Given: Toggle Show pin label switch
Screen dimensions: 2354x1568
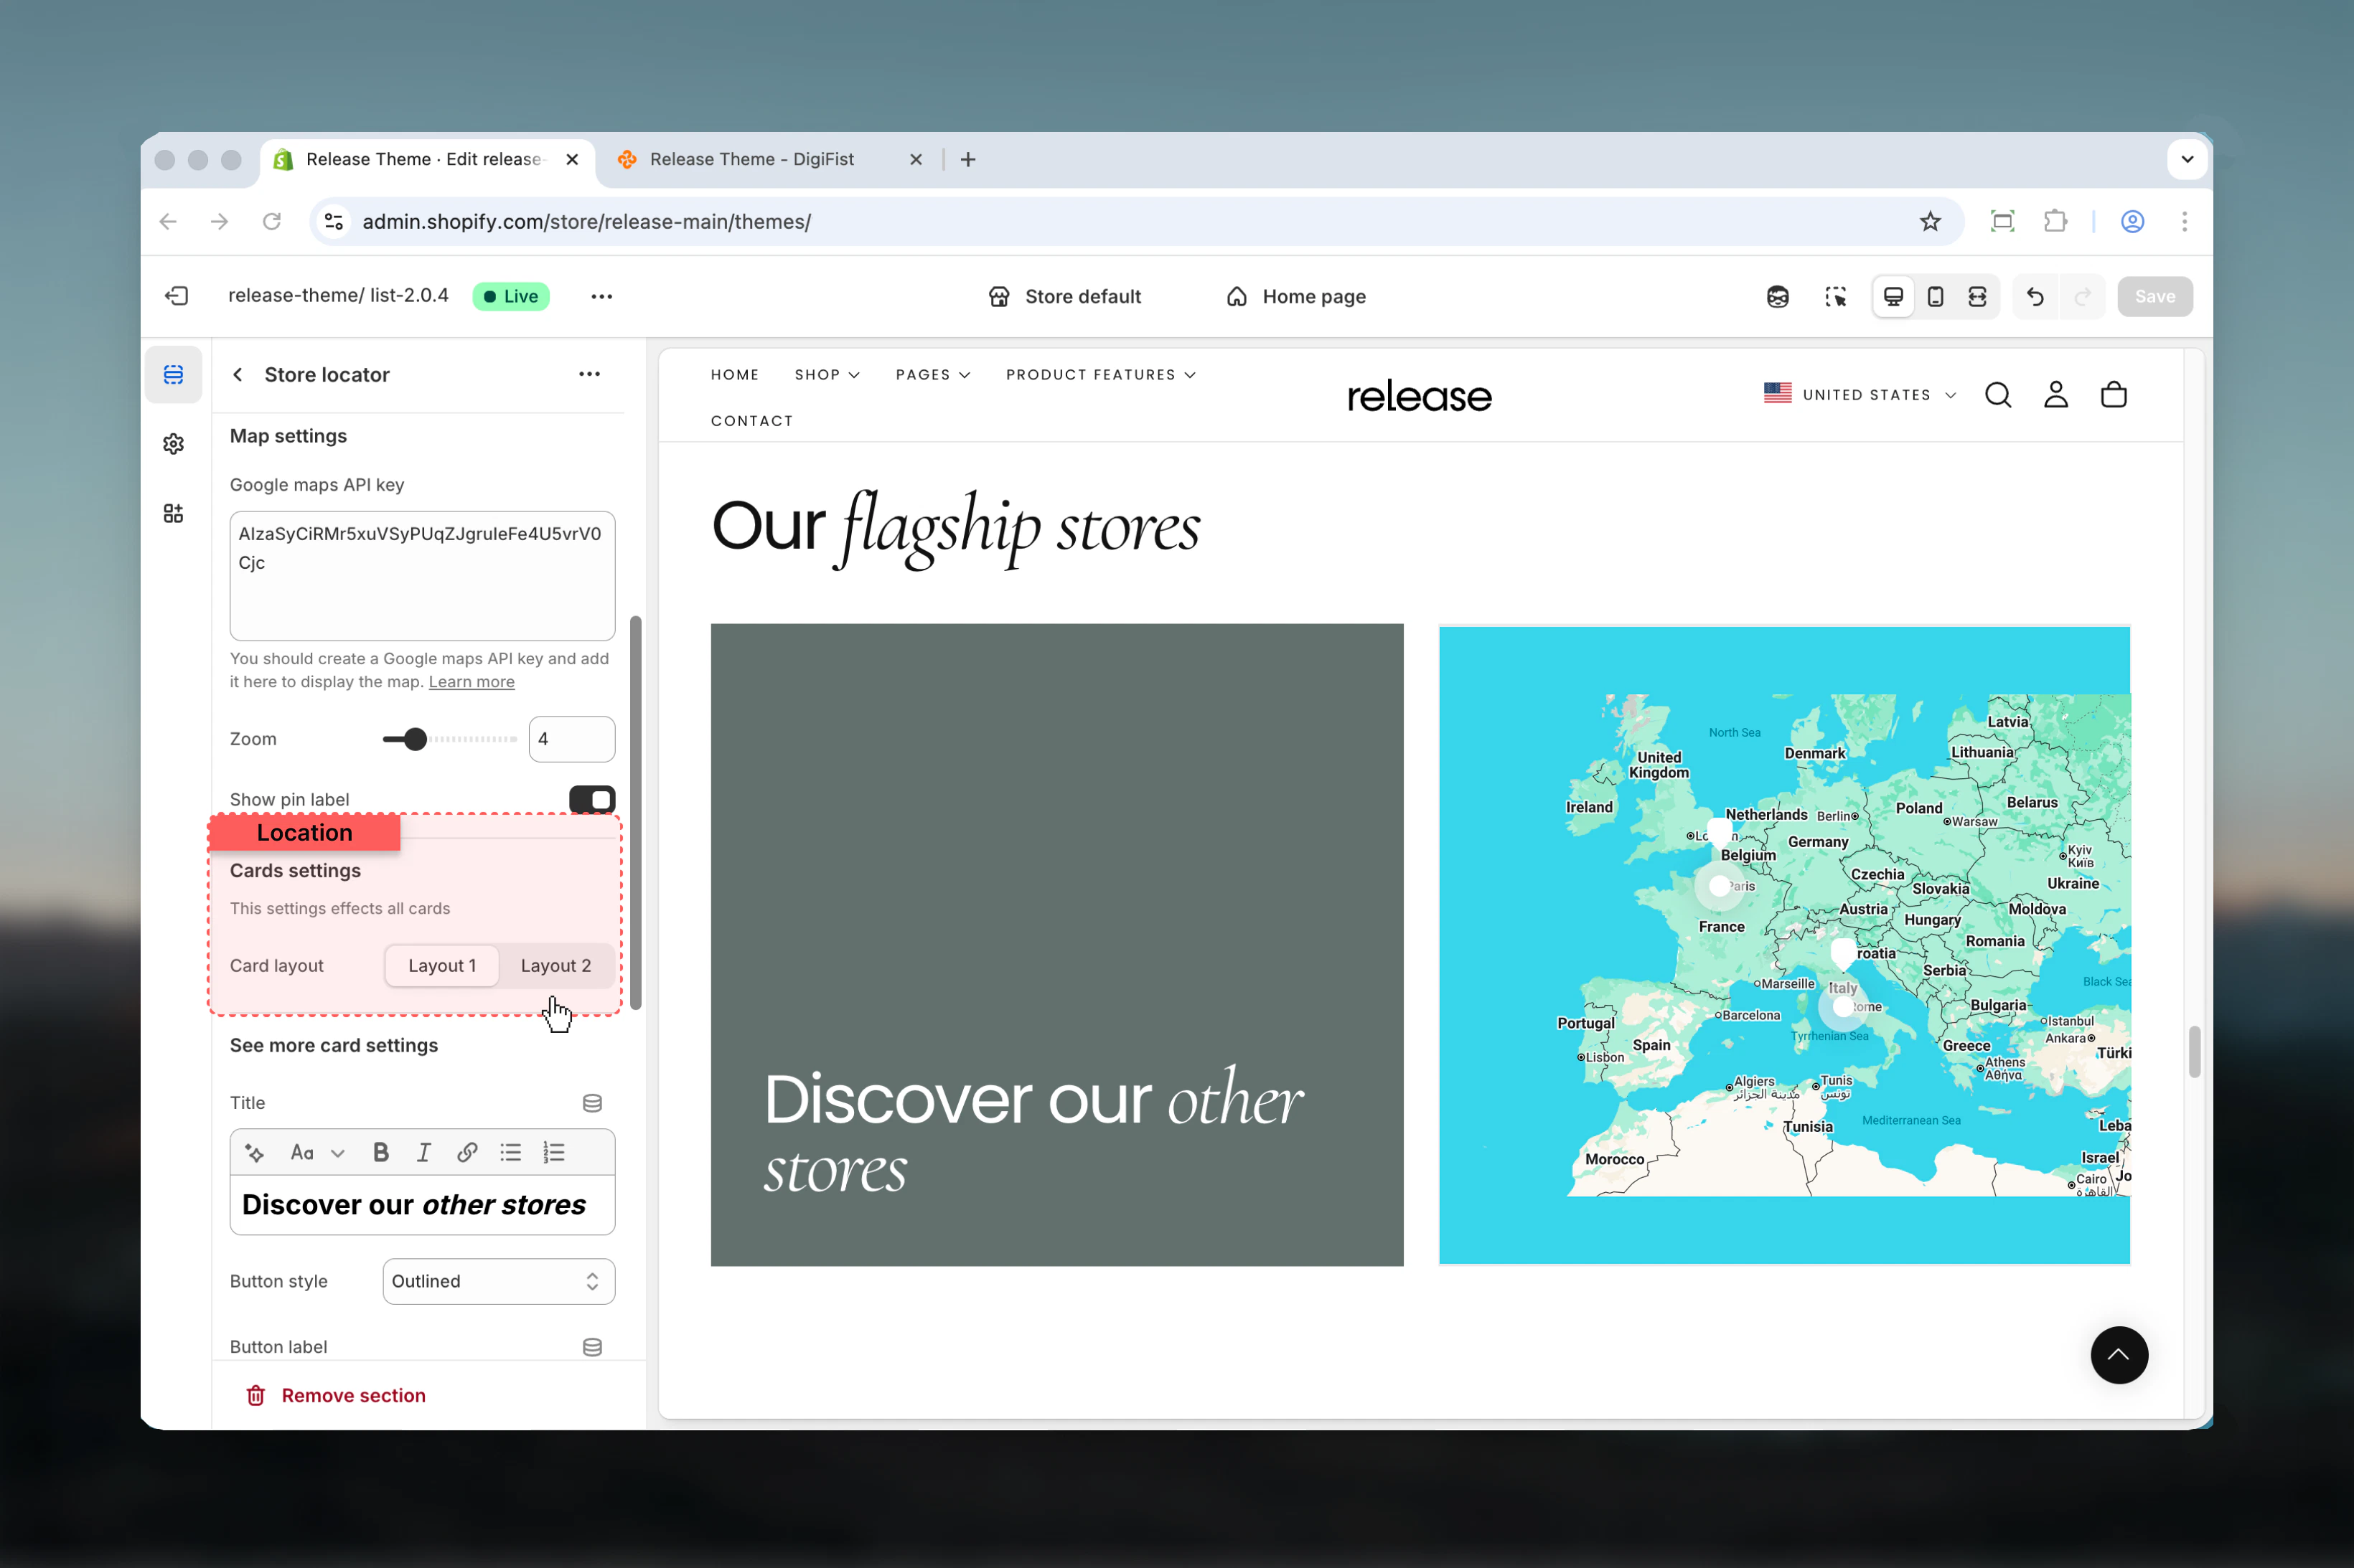Looking at the screenshot, I should tap(592, 799).
